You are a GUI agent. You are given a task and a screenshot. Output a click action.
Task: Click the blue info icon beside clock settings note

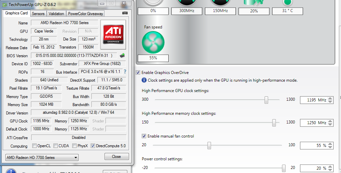tap(144, 80)
